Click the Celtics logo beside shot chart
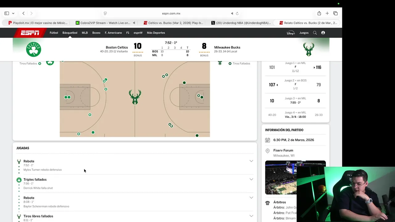The width and height of the screenshot is (395, 222). 50,63
